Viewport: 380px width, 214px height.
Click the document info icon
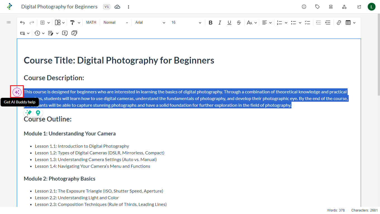click(x=304, y=7)
